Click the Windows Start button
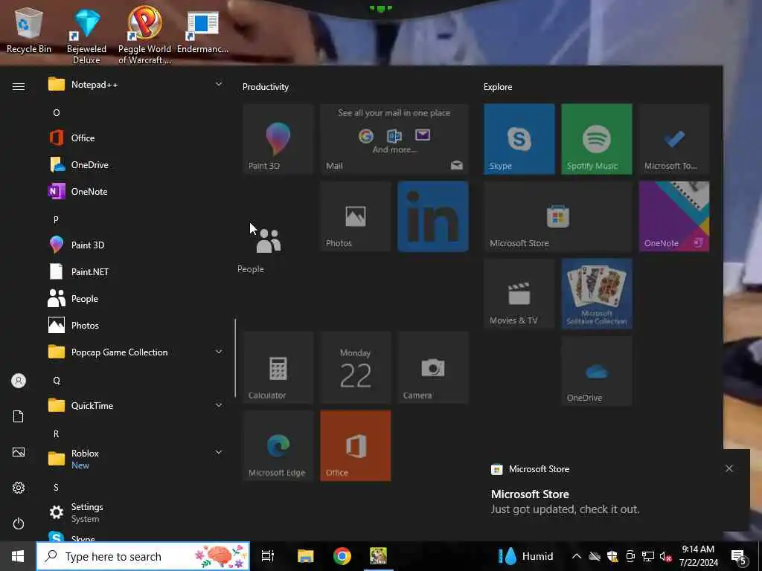This screenshot has width=762, height=571. point(18,556)
